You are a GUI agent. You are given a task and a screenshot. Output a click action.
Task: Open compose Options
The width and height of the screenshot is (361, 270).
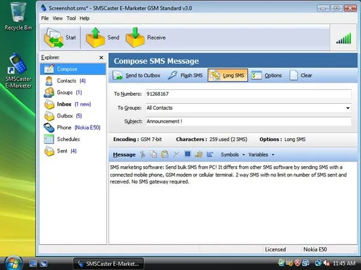[267, 76]
